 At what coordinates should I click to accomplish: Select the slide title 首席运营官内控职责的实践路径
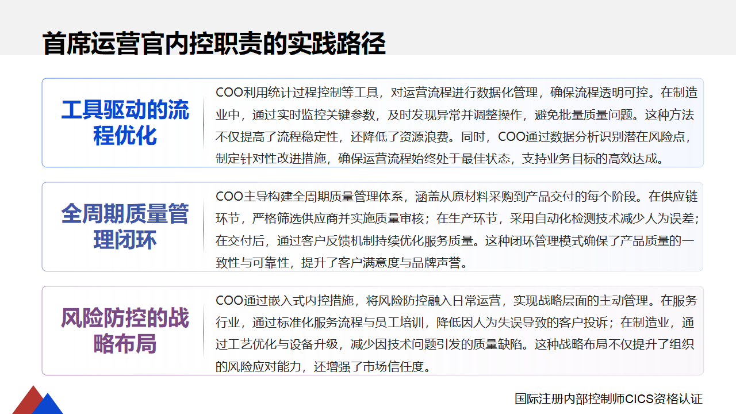[214, 44]
